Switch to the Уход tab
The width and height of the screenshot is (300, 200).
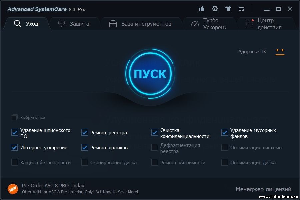26,24
